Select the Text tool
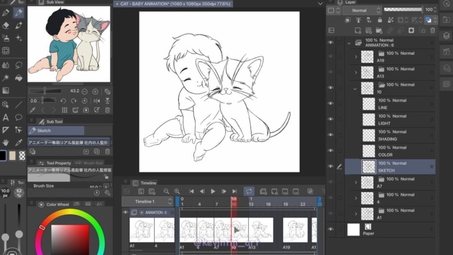453x255 pixels. tap(6, 117)
